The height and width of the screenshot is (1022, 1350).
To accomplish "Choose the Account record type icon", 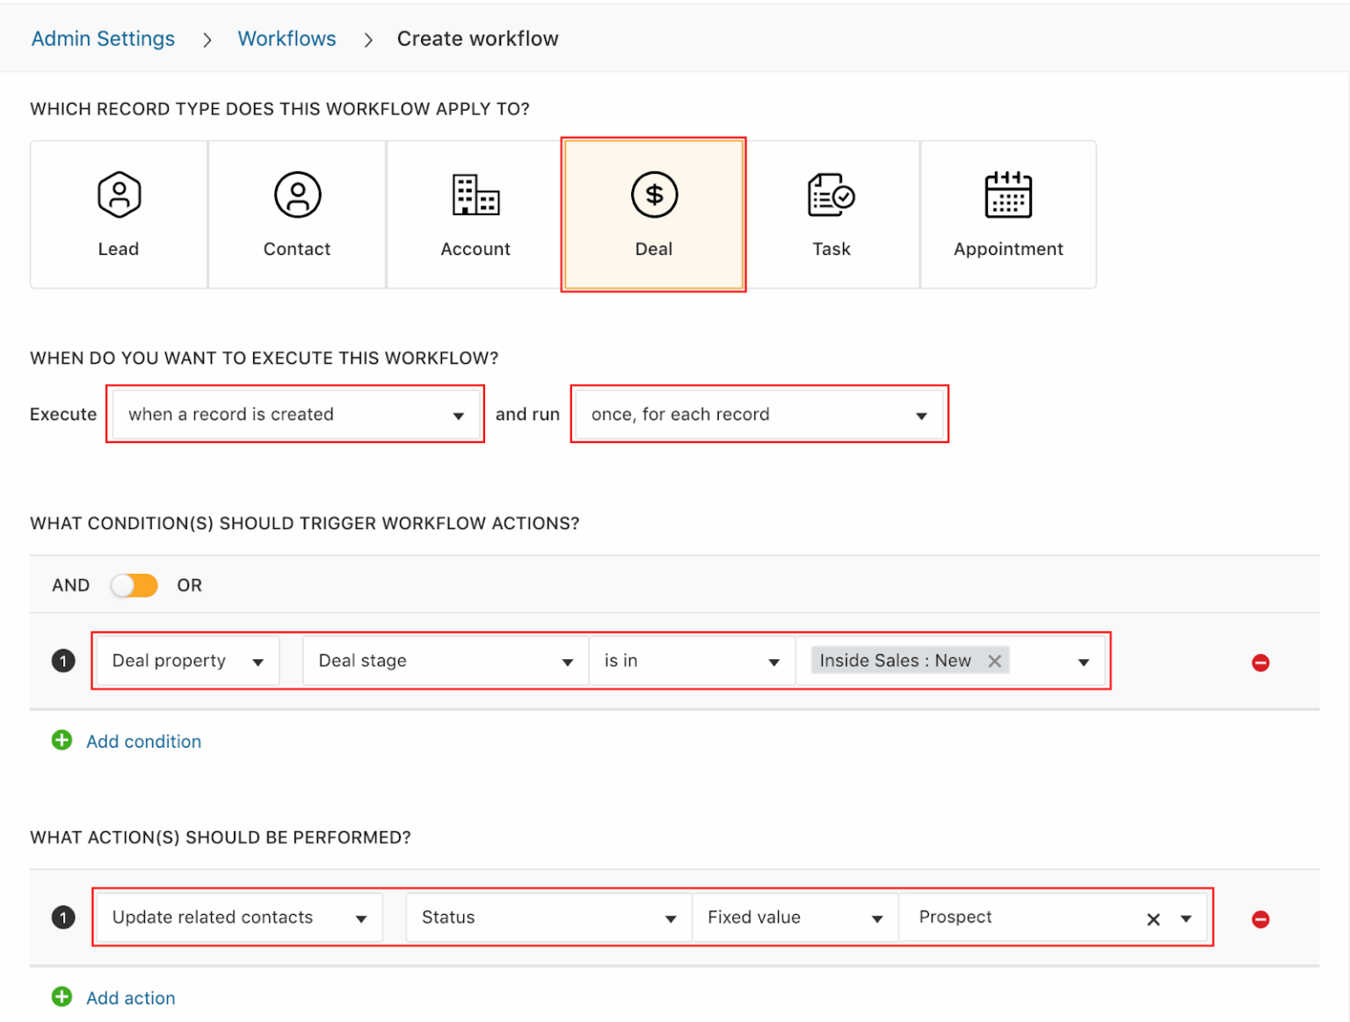I will 475,195.
